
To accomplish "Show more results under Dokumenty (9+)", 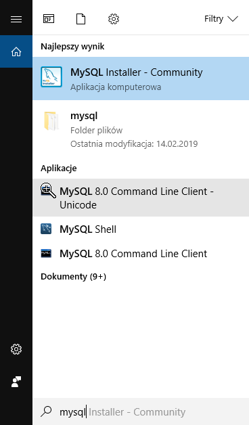I will [x=73, y=277].
